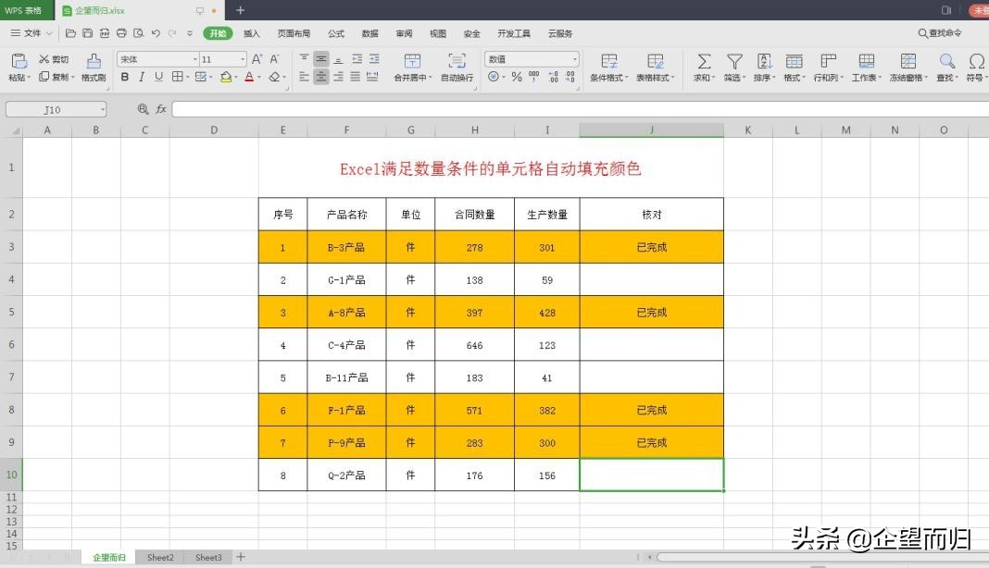Click the Merge and Center (合并居中) icon
The image size is (989, 568).
click(x=412, y=61)
